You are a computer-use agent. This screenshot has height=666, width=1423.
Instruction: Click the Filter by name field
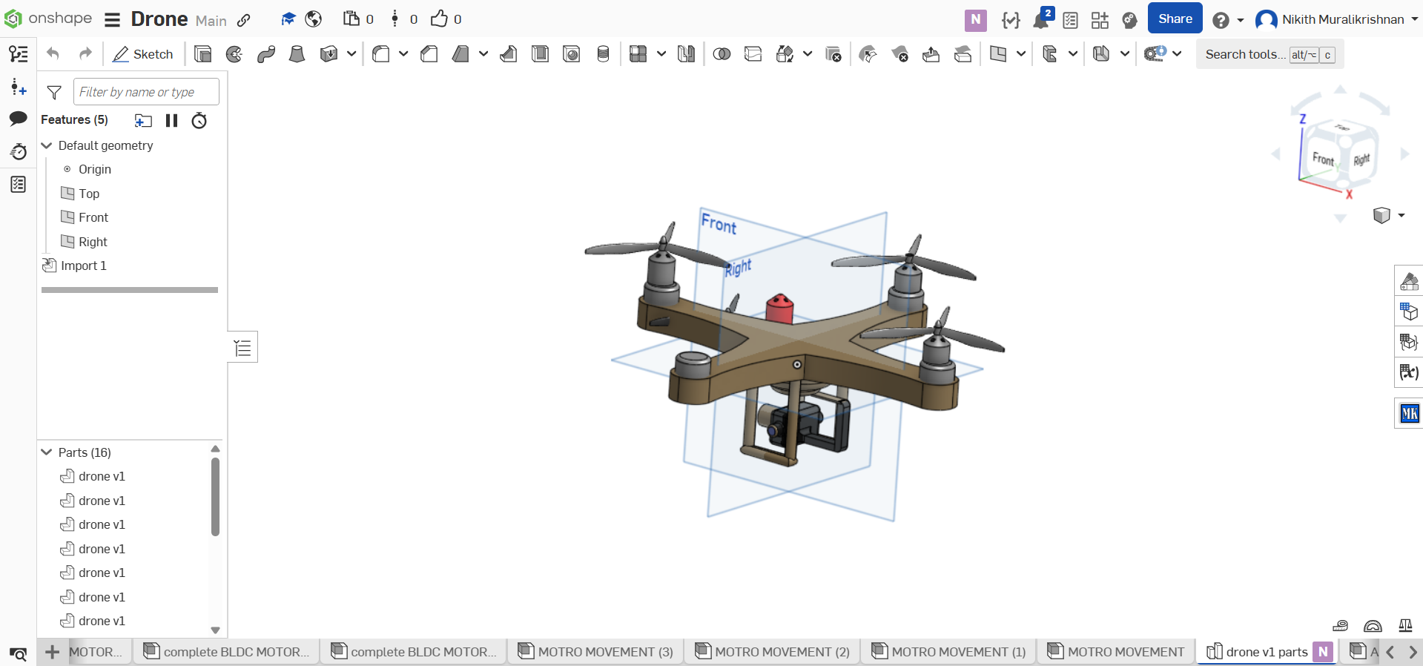pos(146,92)
